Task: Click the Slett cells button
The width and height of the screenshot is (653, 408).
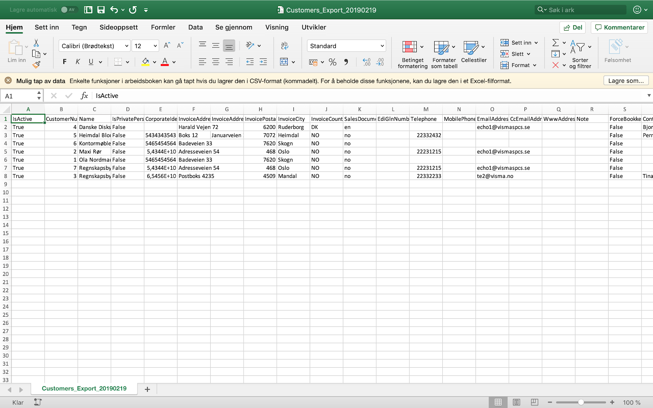Action: point(515,54)
